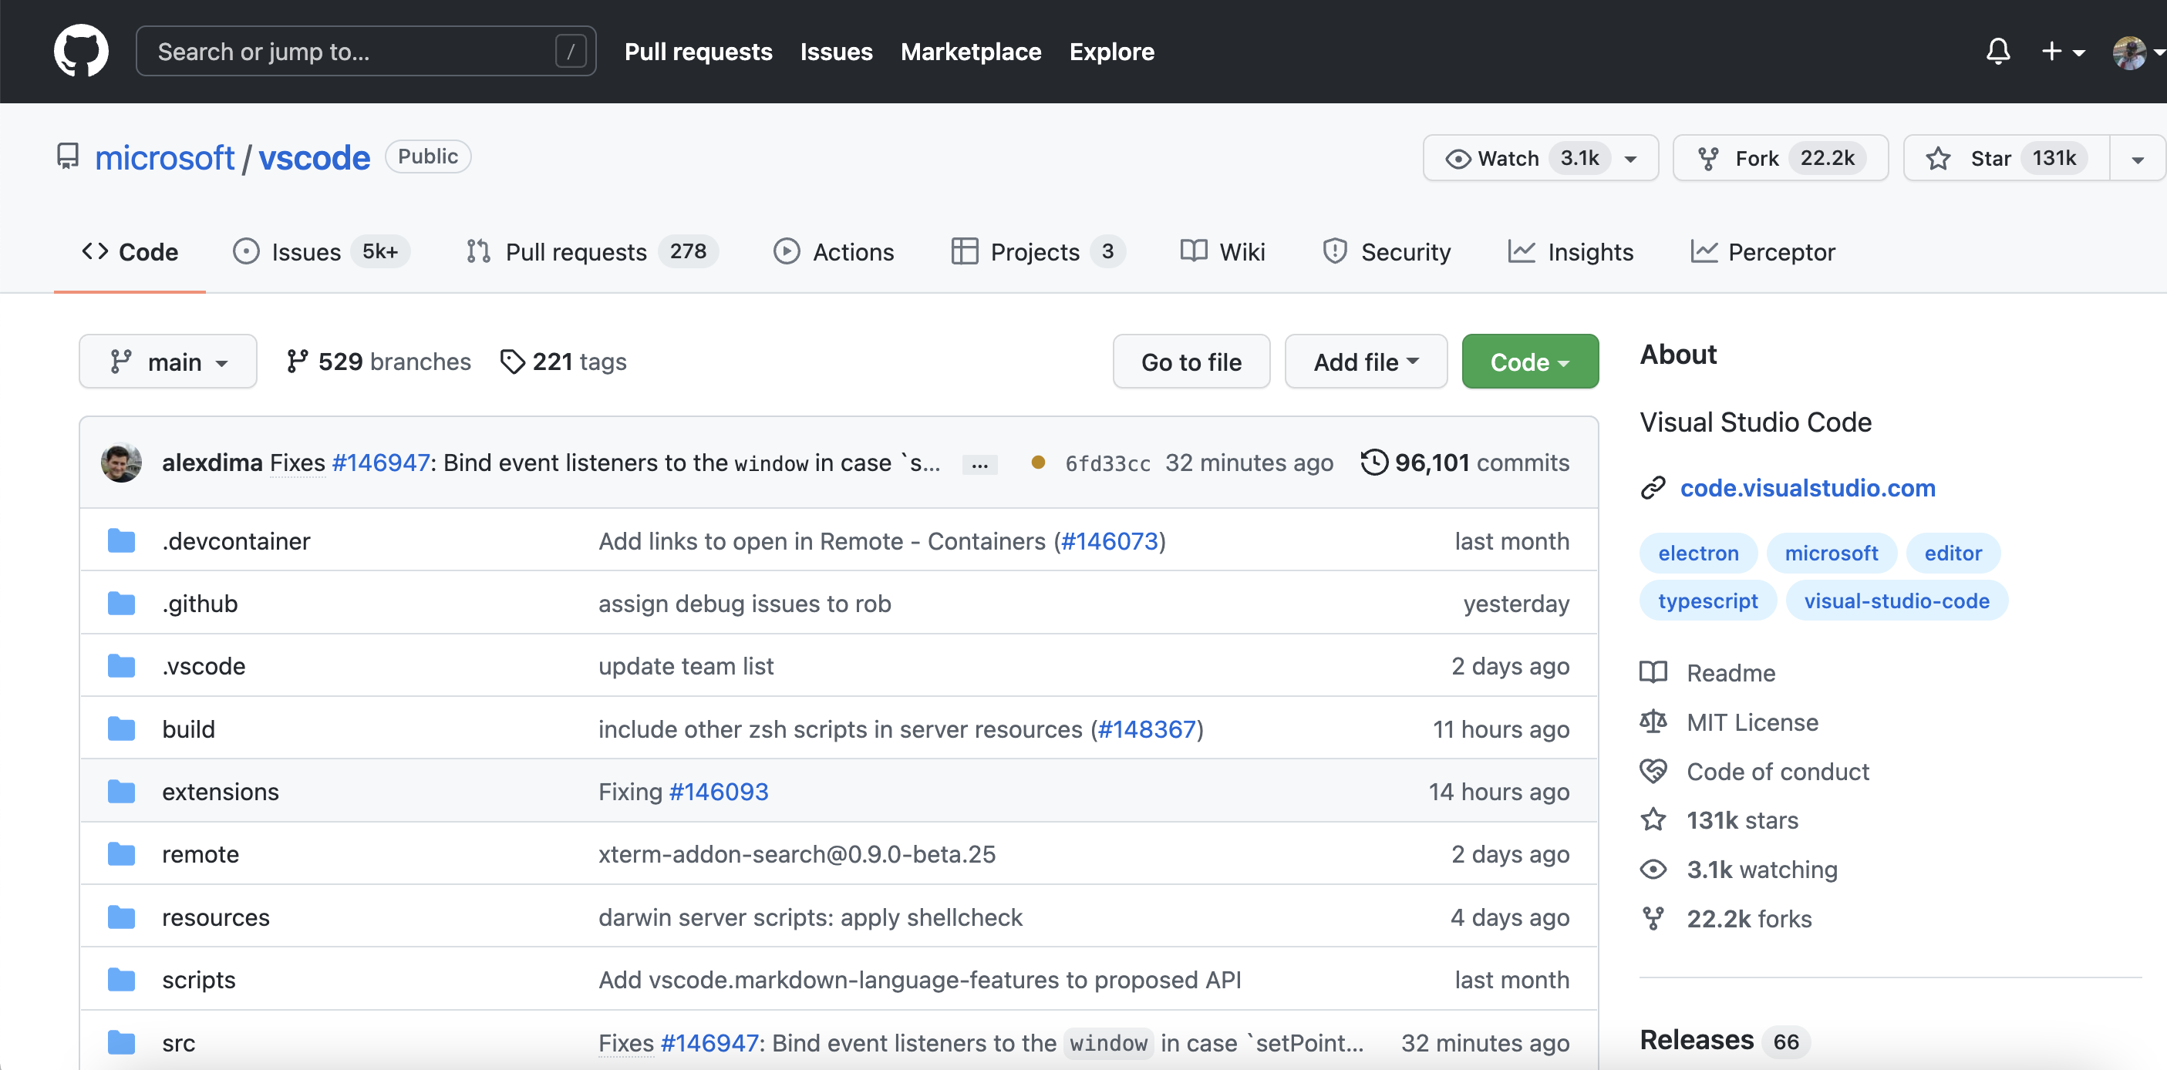This screenshot has height=1070, width=2167.
Task: Open the Star lists dropdown arrow
Action: [2137, 158]
